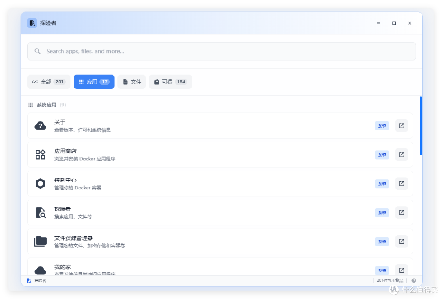The height and width of the screenshot is (299, 442).
Task: Click the title bar 探险者 app icon
Action: 32,23
